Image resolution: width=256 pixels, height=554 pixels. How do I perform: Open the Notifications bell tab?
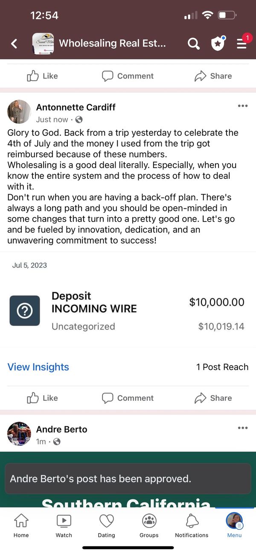tap(192, 525)
